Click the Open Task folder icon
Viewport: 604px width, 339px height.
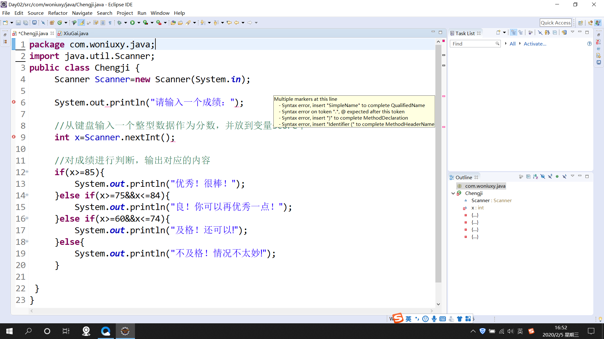click(180, 23)
